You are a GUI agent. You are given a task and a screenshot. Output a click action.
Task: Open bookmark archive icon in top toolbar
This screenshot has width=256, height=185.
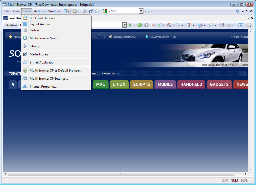(x=75, y=11)
